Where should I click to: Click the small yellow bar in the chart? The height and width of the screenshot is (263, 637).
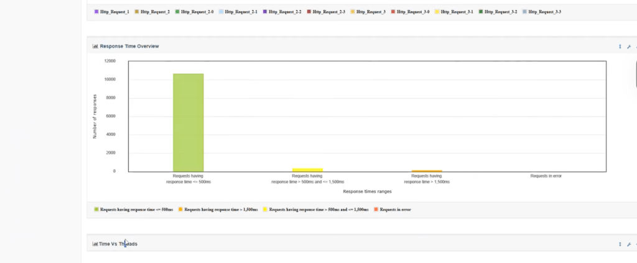pos(307,169)
